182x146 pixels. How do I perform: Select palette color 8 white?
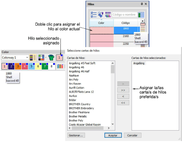(x=52, y=66)
